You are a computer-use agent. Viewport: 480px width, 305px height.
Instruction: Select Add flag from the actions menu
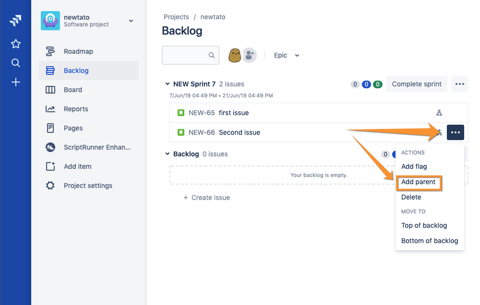click(x=414, y=166)
